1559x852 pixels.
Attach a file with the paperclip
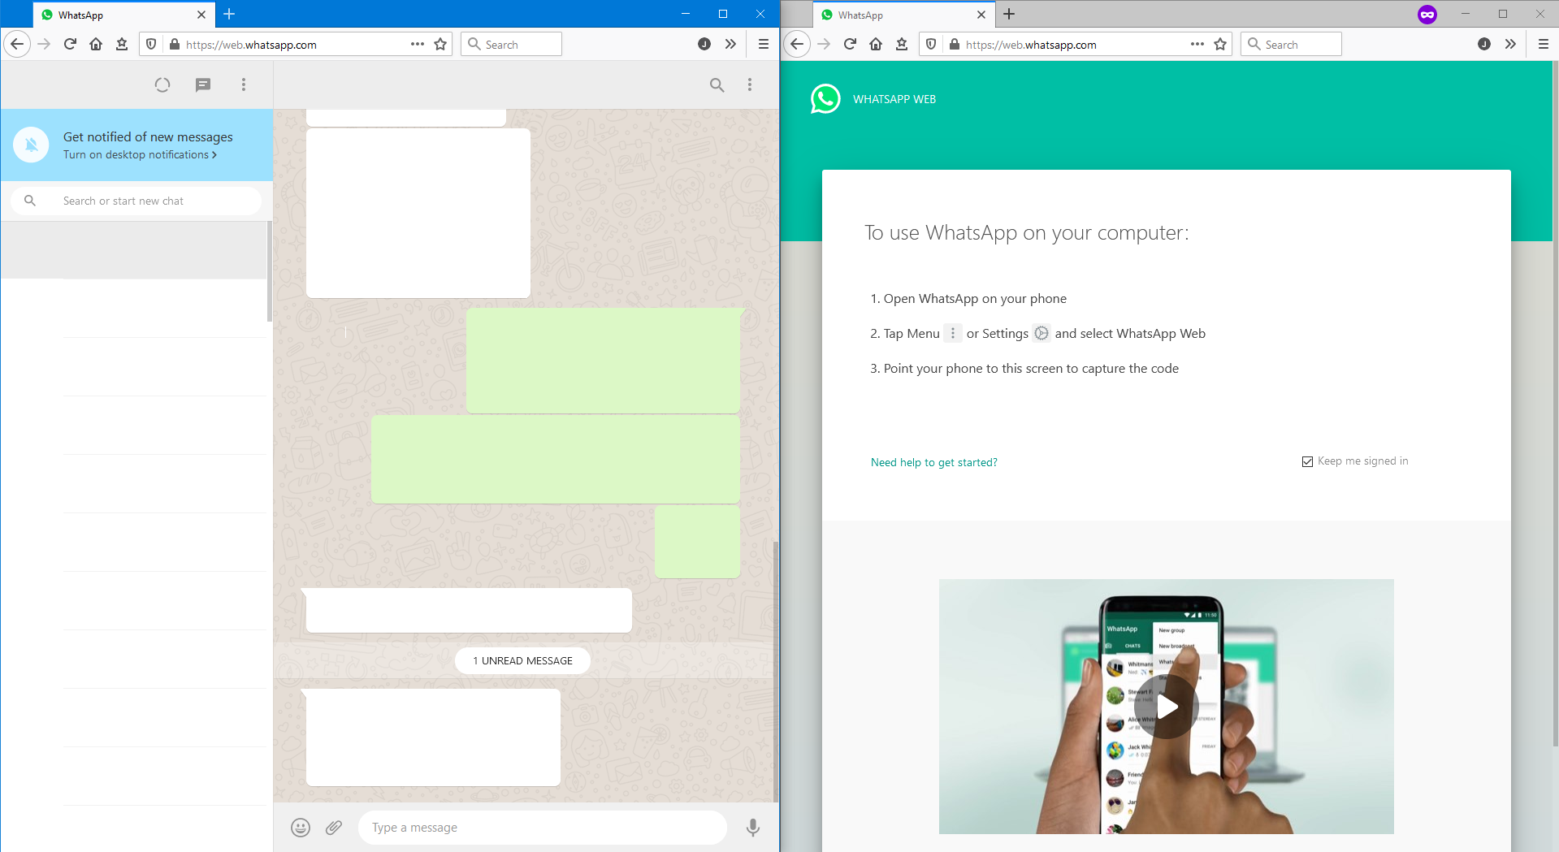pyautogui.click(x=333, y=827)
